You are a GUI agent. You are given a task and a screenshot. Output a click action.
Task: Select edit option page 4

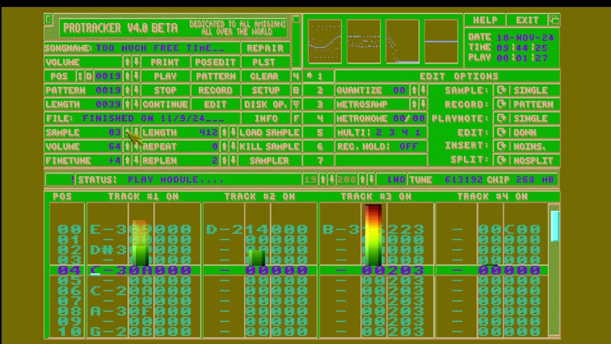318,118
